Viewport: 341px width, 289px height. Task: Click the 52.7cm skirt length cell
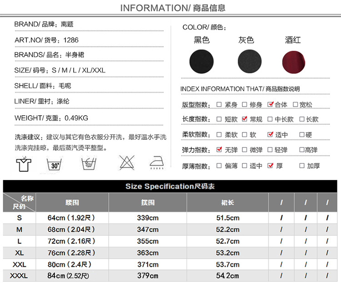[x=228, y=241]
